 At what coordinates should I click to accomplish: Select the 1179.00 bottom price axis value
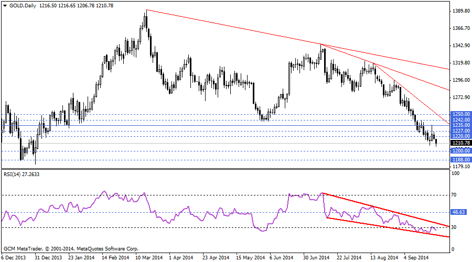(460, 167)
